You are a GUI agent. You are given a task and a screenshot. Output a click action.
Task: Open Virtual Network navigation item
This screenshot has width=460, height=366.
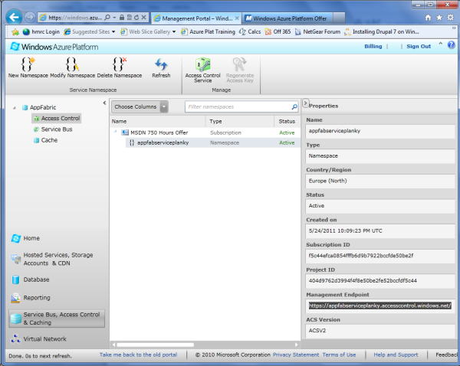coord(39,339)
